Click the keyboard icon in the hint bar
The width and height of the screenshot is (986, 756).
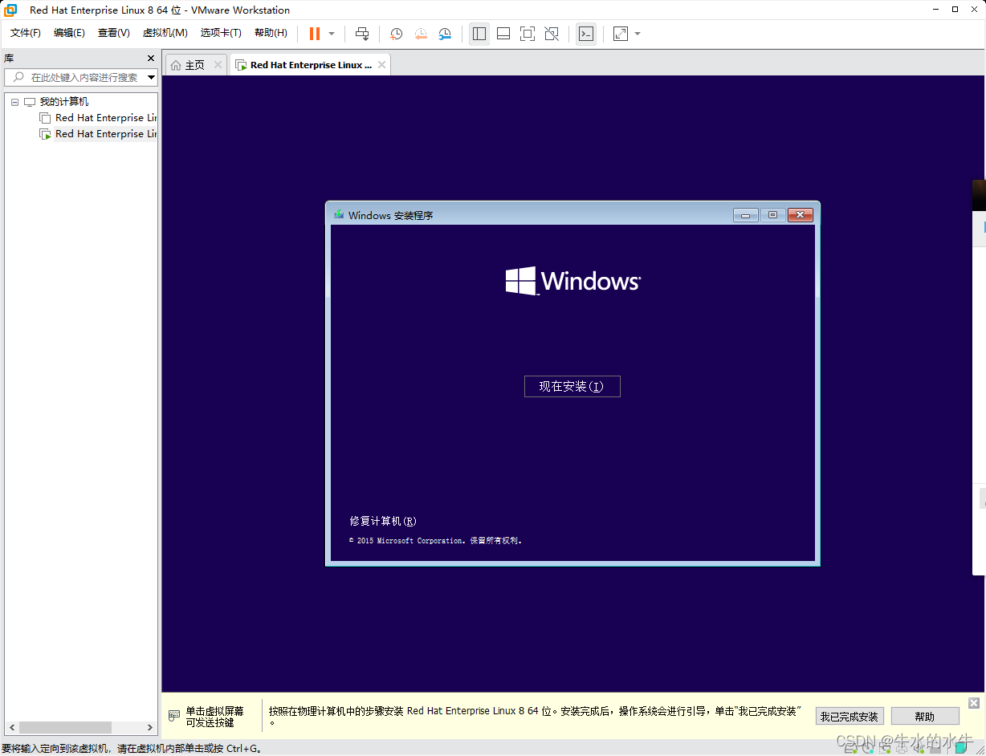click(174, 715)
